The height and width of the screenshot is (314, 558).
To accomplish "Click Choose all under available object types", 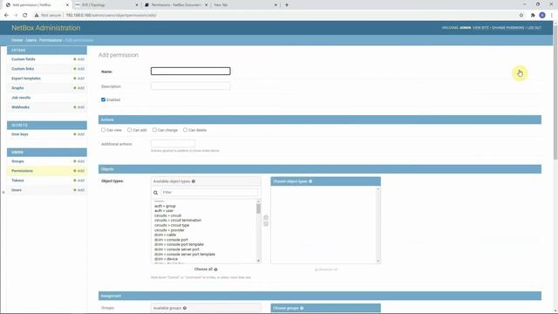I will tap(206, 270).
